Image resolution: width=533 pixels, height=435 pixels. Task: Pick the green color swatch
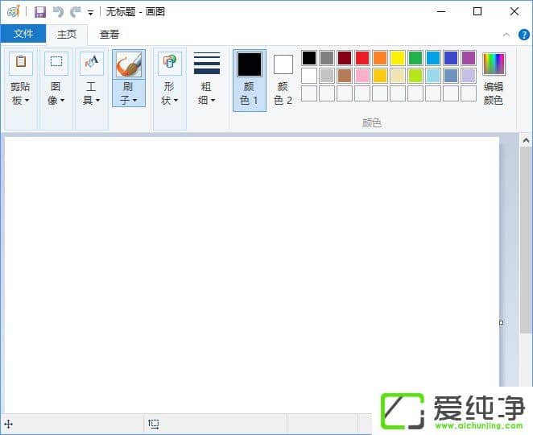pos(415,58)
